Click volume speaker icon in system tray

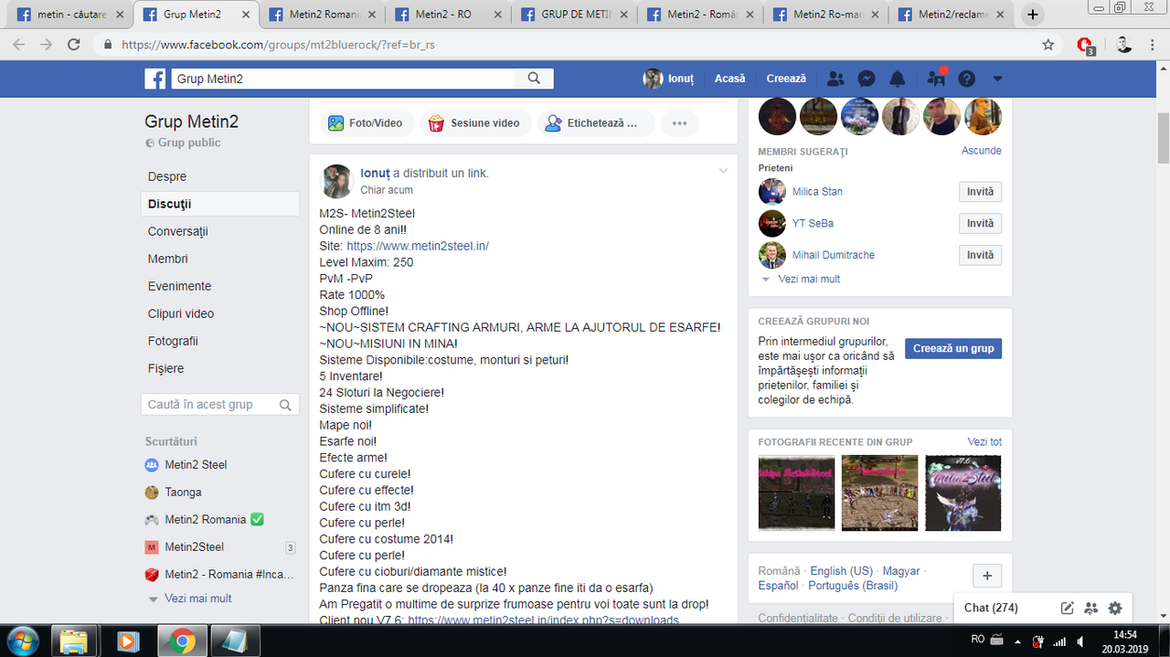tap(1080, 641)
